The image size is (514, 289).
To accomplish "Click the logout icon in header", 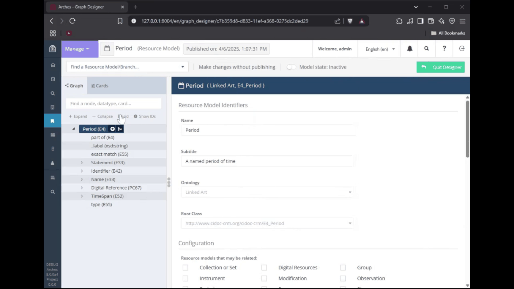I will (462, 48).
